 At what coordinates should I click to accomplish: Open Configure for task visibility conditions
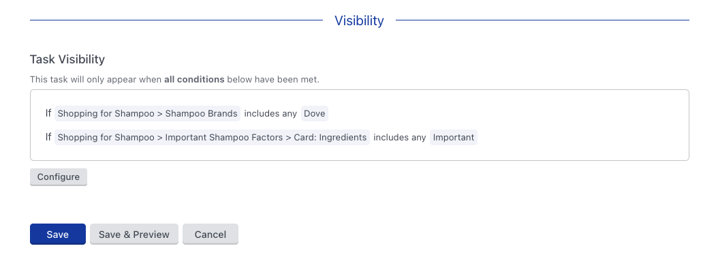[x=59, y=177]
